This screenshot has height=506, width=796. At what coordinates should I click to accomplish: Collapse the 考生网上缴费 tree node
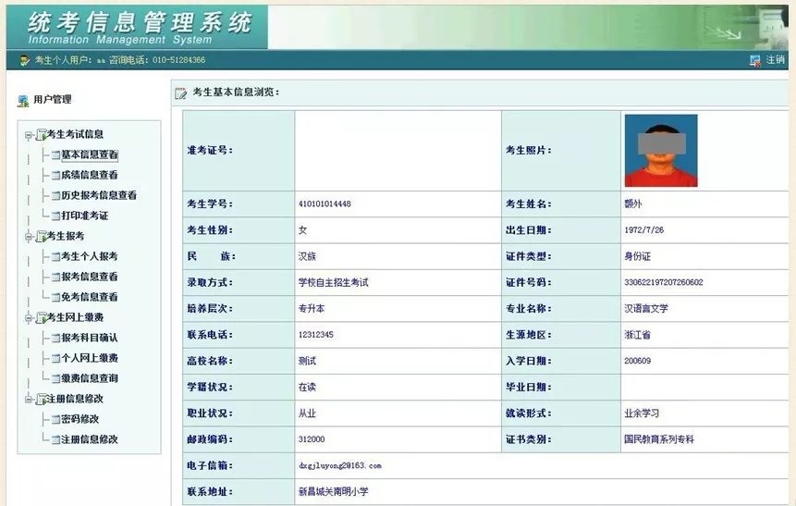pos(29,318)
